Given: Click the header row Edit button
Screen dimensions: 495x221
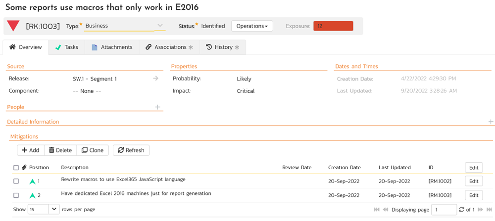Looking at the screenshot, I should point(474,168).
